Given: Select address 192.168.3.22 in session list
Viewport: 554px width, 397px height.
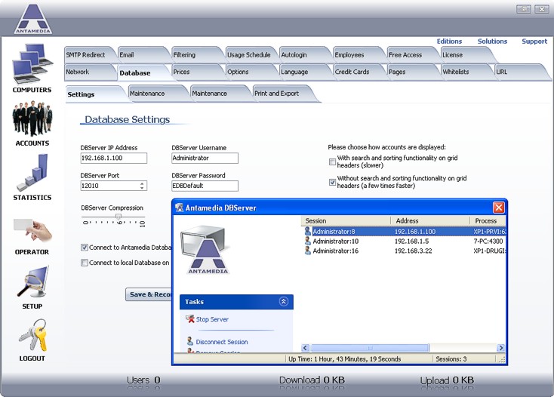Looking at the screenshot, I should (414, 251).
